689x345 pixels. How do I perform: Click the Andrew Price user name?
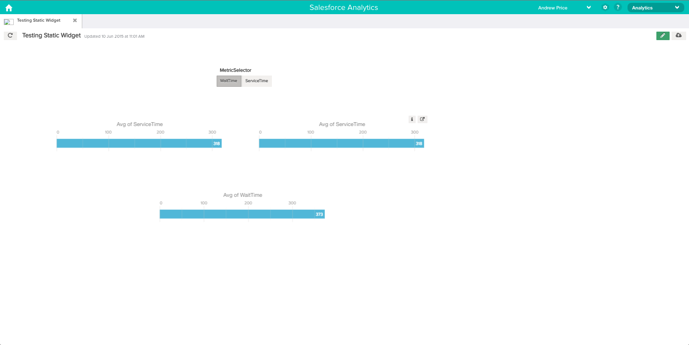pyautogui.click(x=553, y=8)
